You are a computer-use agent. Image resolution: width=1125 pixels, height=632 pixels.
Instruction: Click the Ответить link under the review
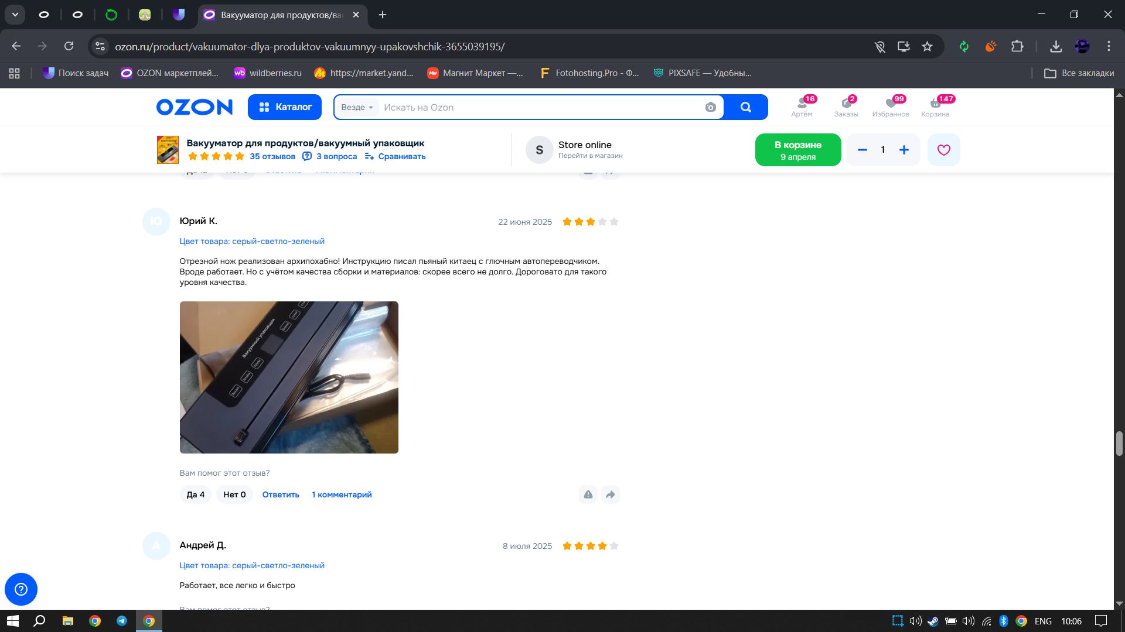click(x=281, y=494)
